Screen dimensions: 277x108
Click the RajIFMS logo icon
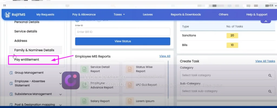pyautogui.click(x=7, y=15)
